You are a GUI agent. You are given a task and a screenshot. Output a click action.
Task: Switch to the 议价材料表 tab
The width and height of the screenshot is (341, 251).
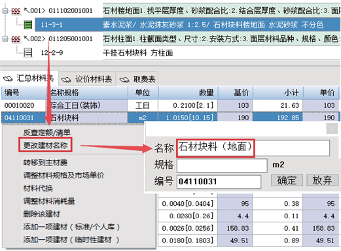click(87, 79)
